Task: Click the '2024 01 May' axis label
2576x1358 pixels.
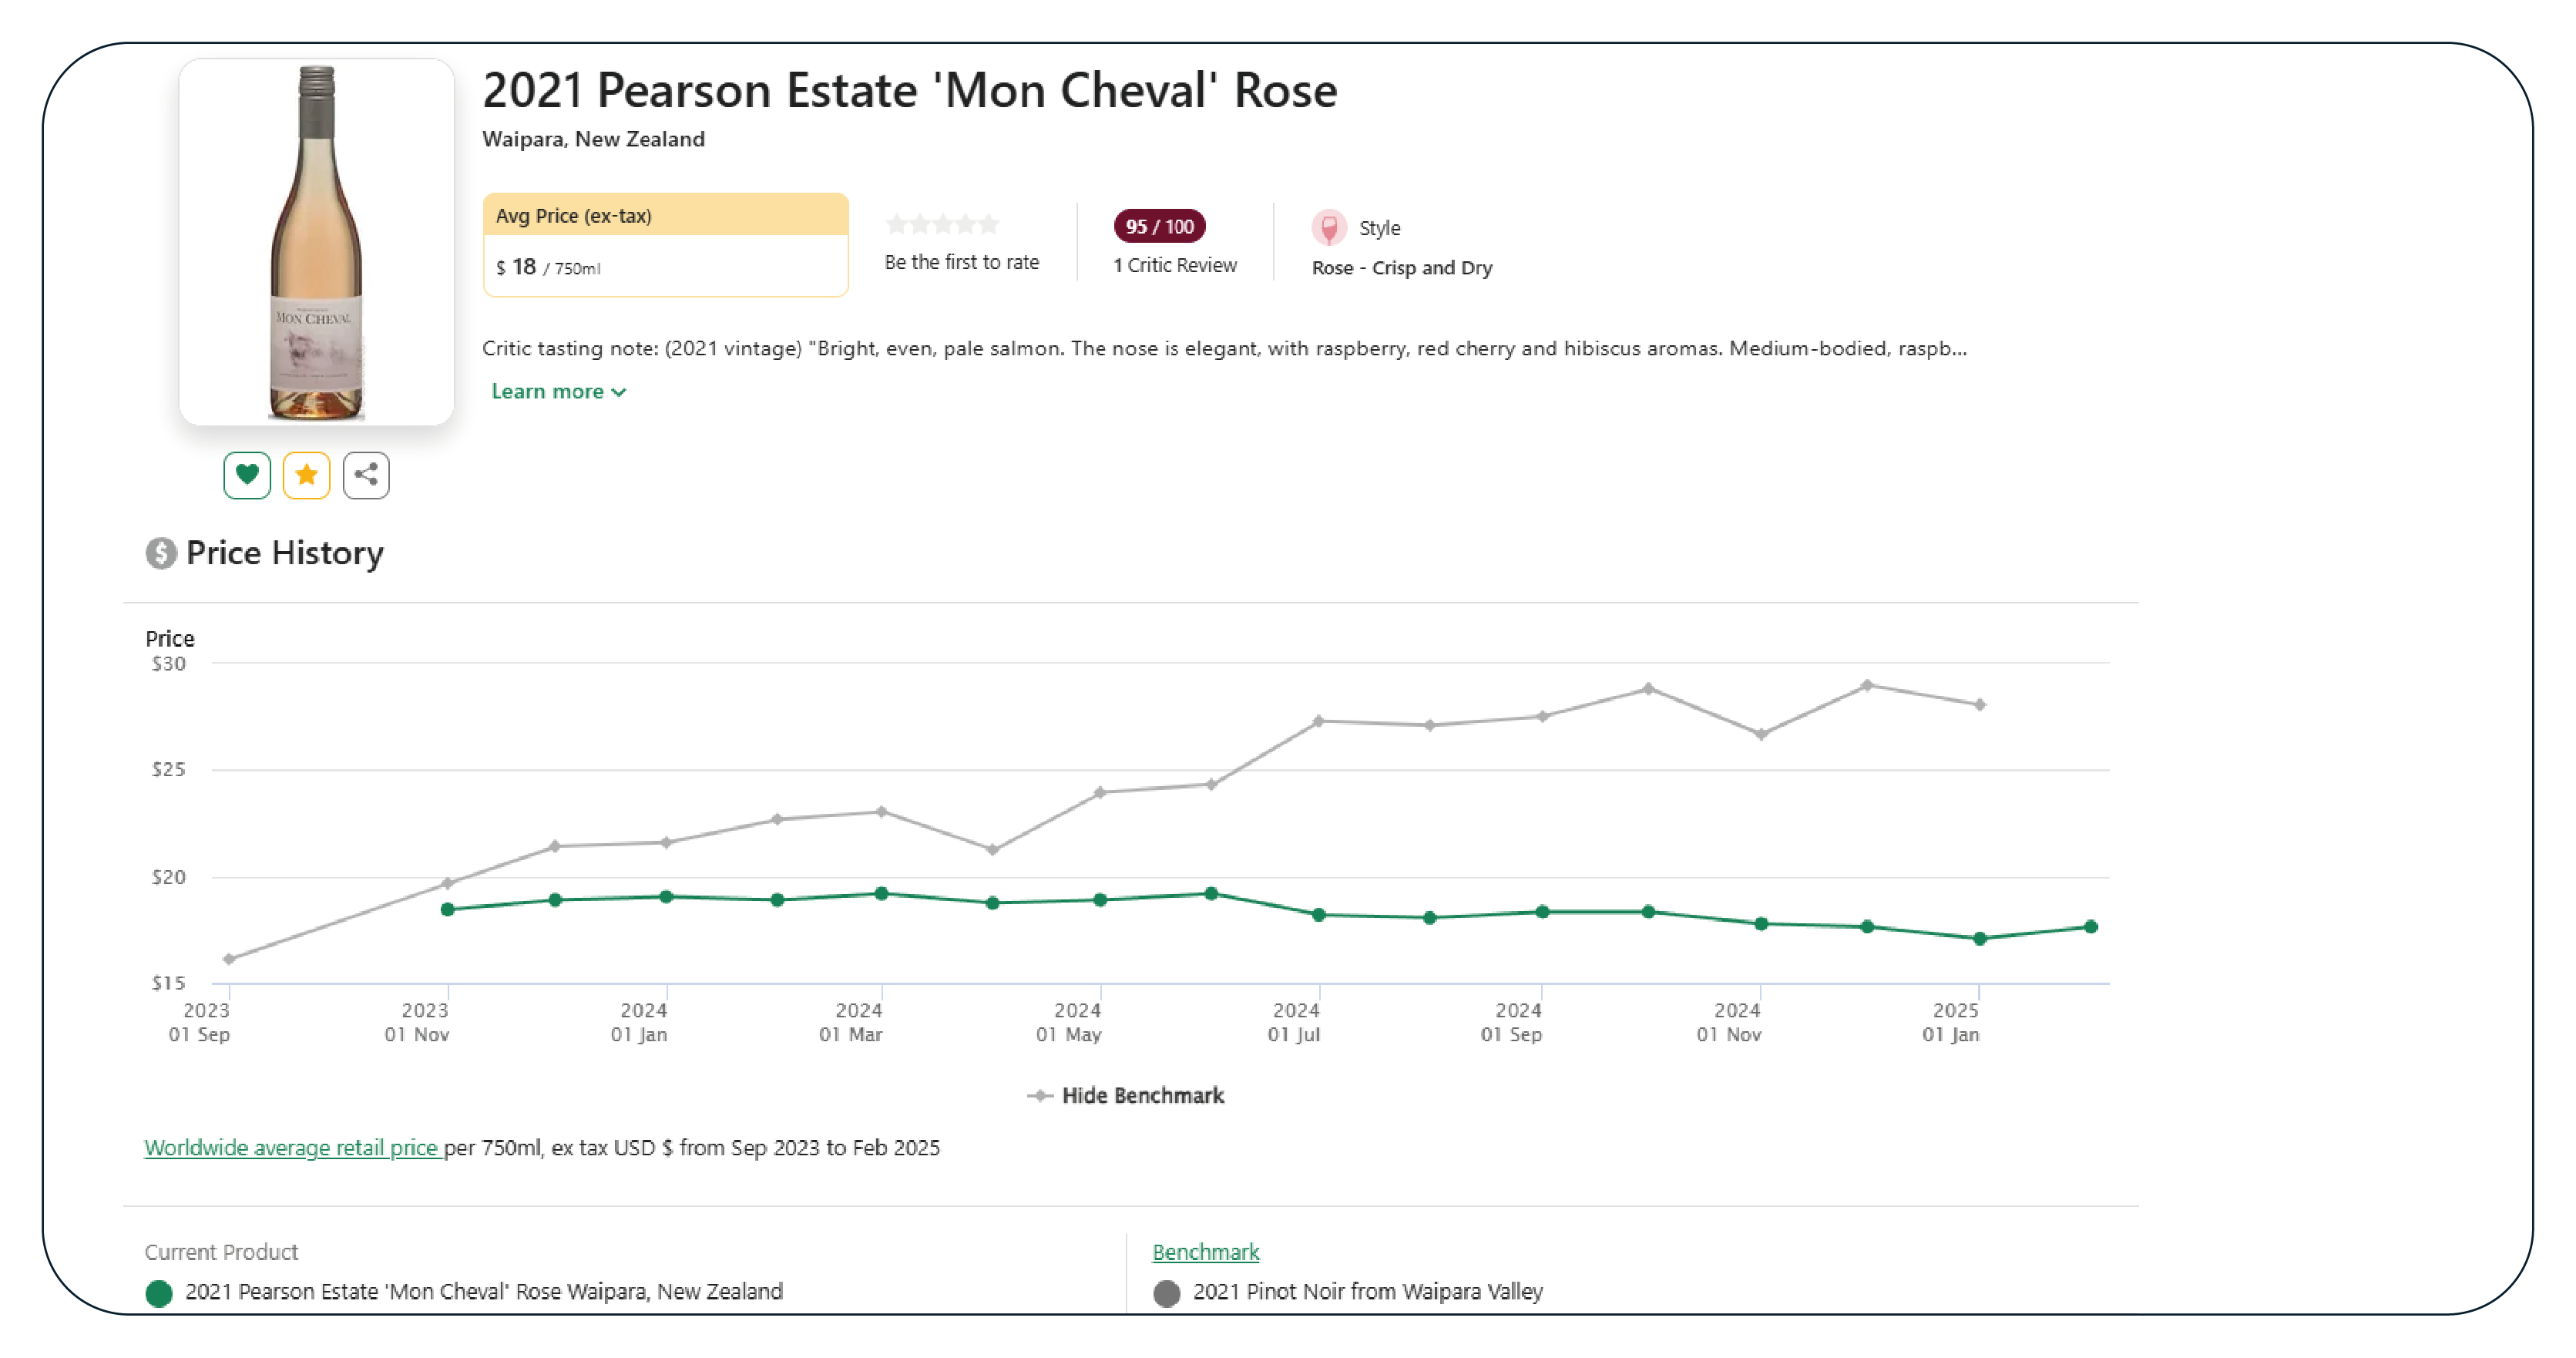Action: (x=1069, y=1022)
